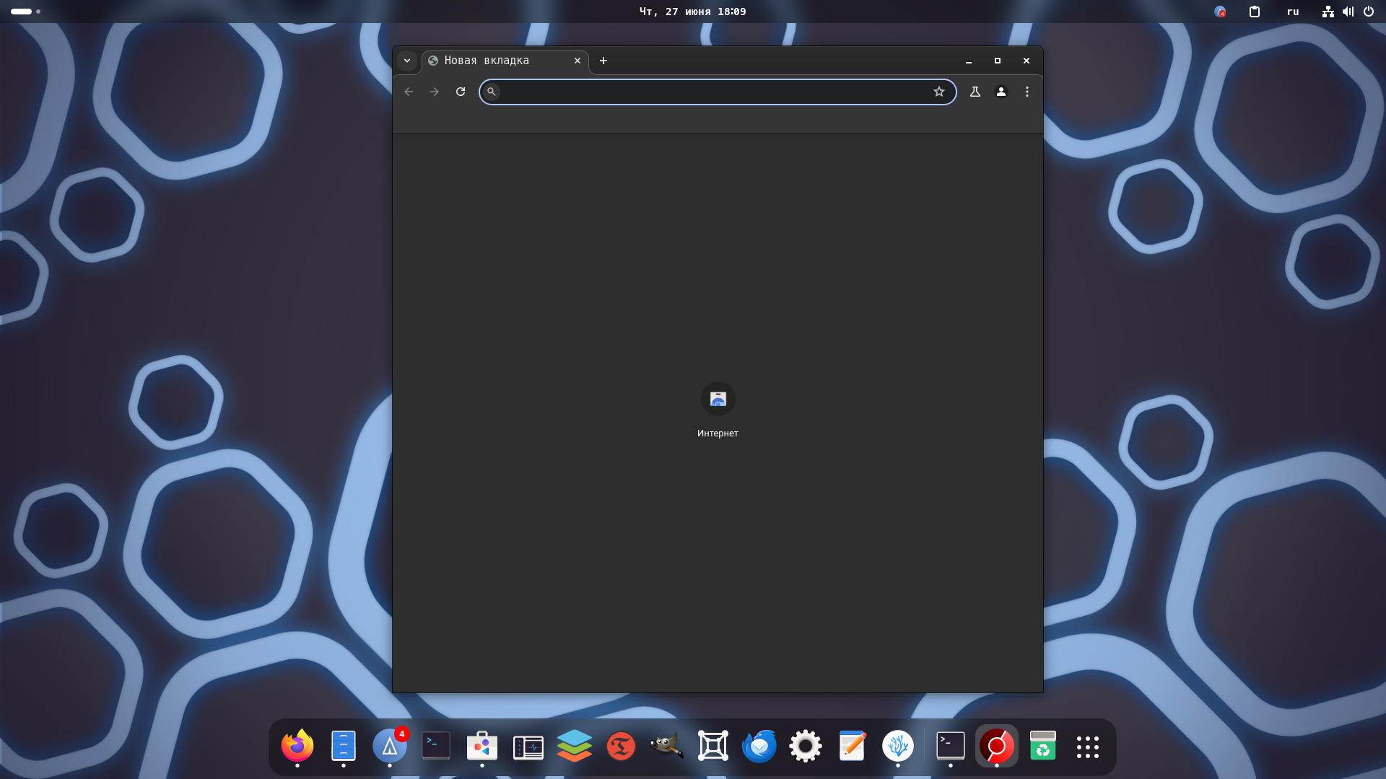Open the three-dot browser menu
The width and height of the screenshot is (1386, 779).
pos(1027,92)
